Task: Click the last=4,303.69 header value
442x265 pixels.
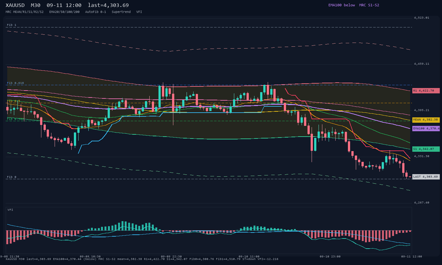Action: (x=108, y=5)
